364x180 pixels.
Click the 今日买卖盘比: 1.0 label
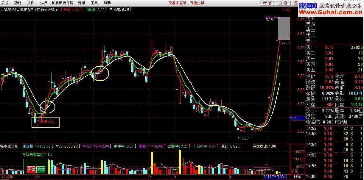[x=37, y=154]
